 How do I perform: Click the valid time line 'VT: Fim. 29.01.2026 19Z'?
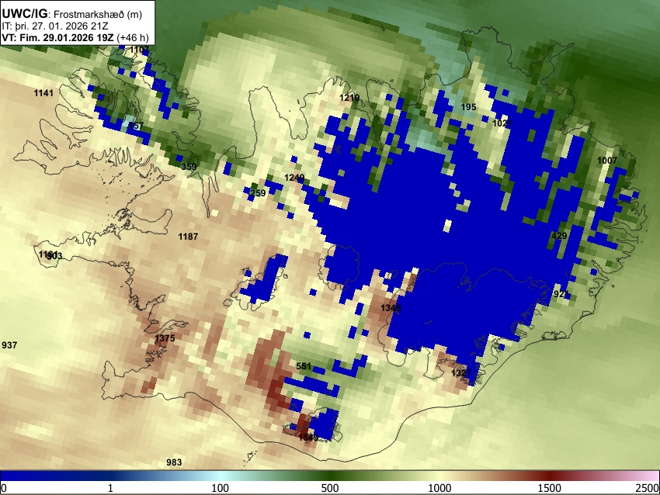(x=58, y=37)
